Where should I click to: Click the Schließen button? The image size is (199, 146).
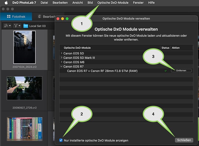click(x=184, y=140)
